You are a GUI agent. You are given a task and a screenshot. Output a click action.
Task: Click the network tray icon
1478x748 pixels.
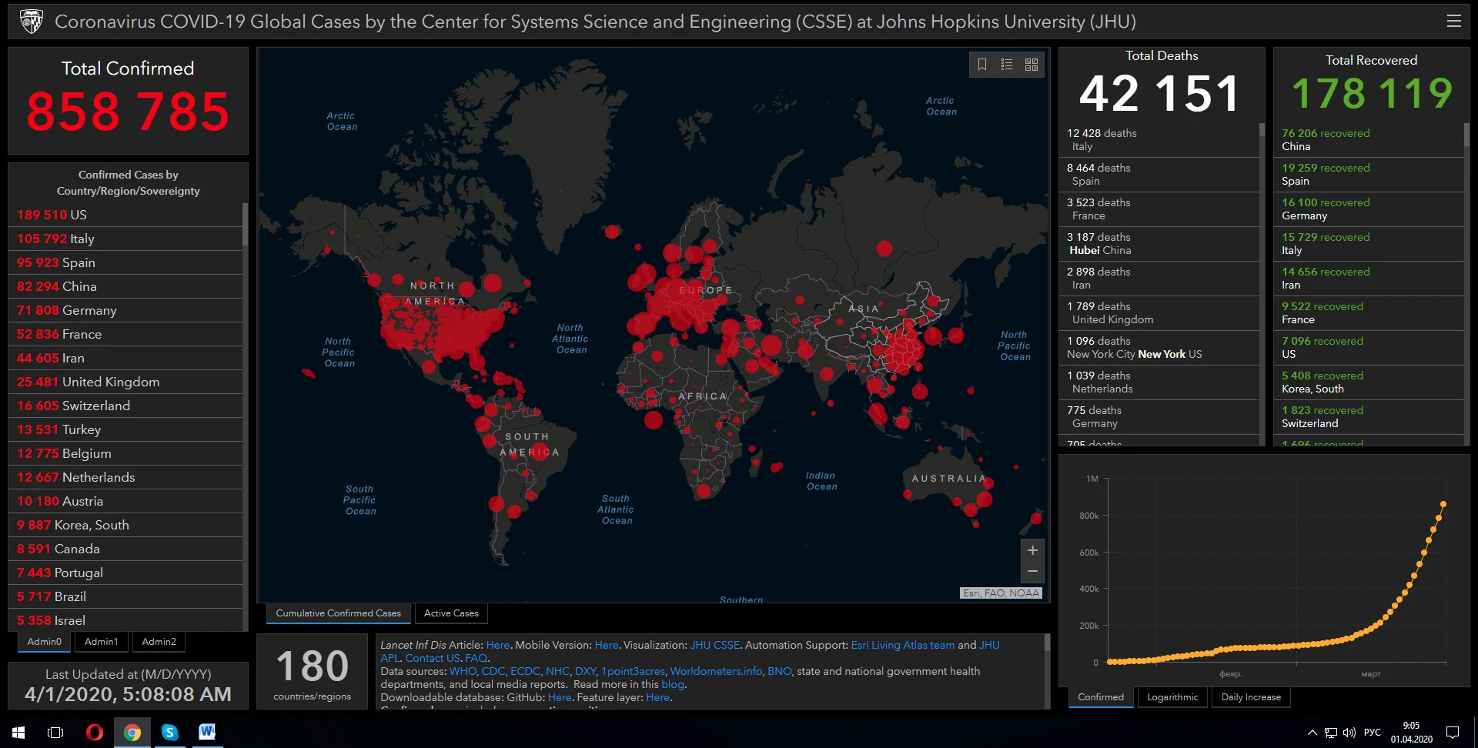[1330, 733]
